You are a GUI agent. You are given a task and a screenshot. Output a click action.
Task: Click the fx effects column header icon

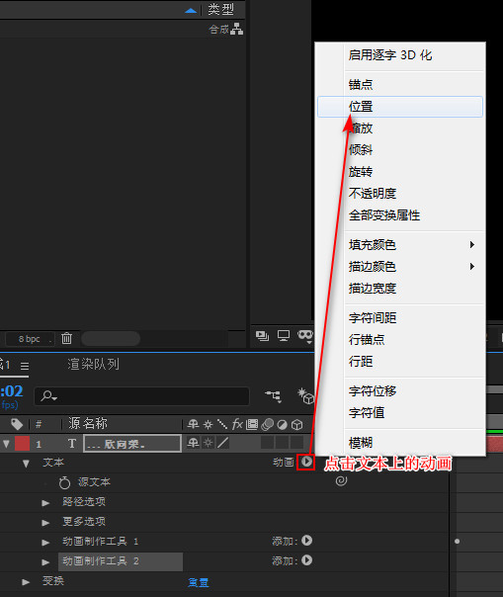coord(237,424)
